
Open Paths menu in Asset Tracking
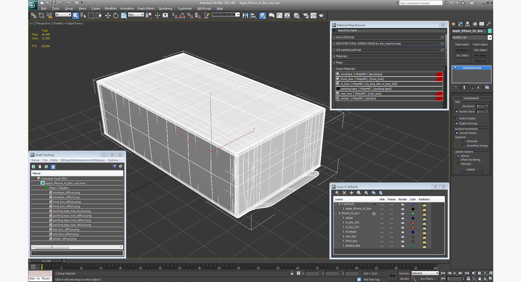pos(54,160)
